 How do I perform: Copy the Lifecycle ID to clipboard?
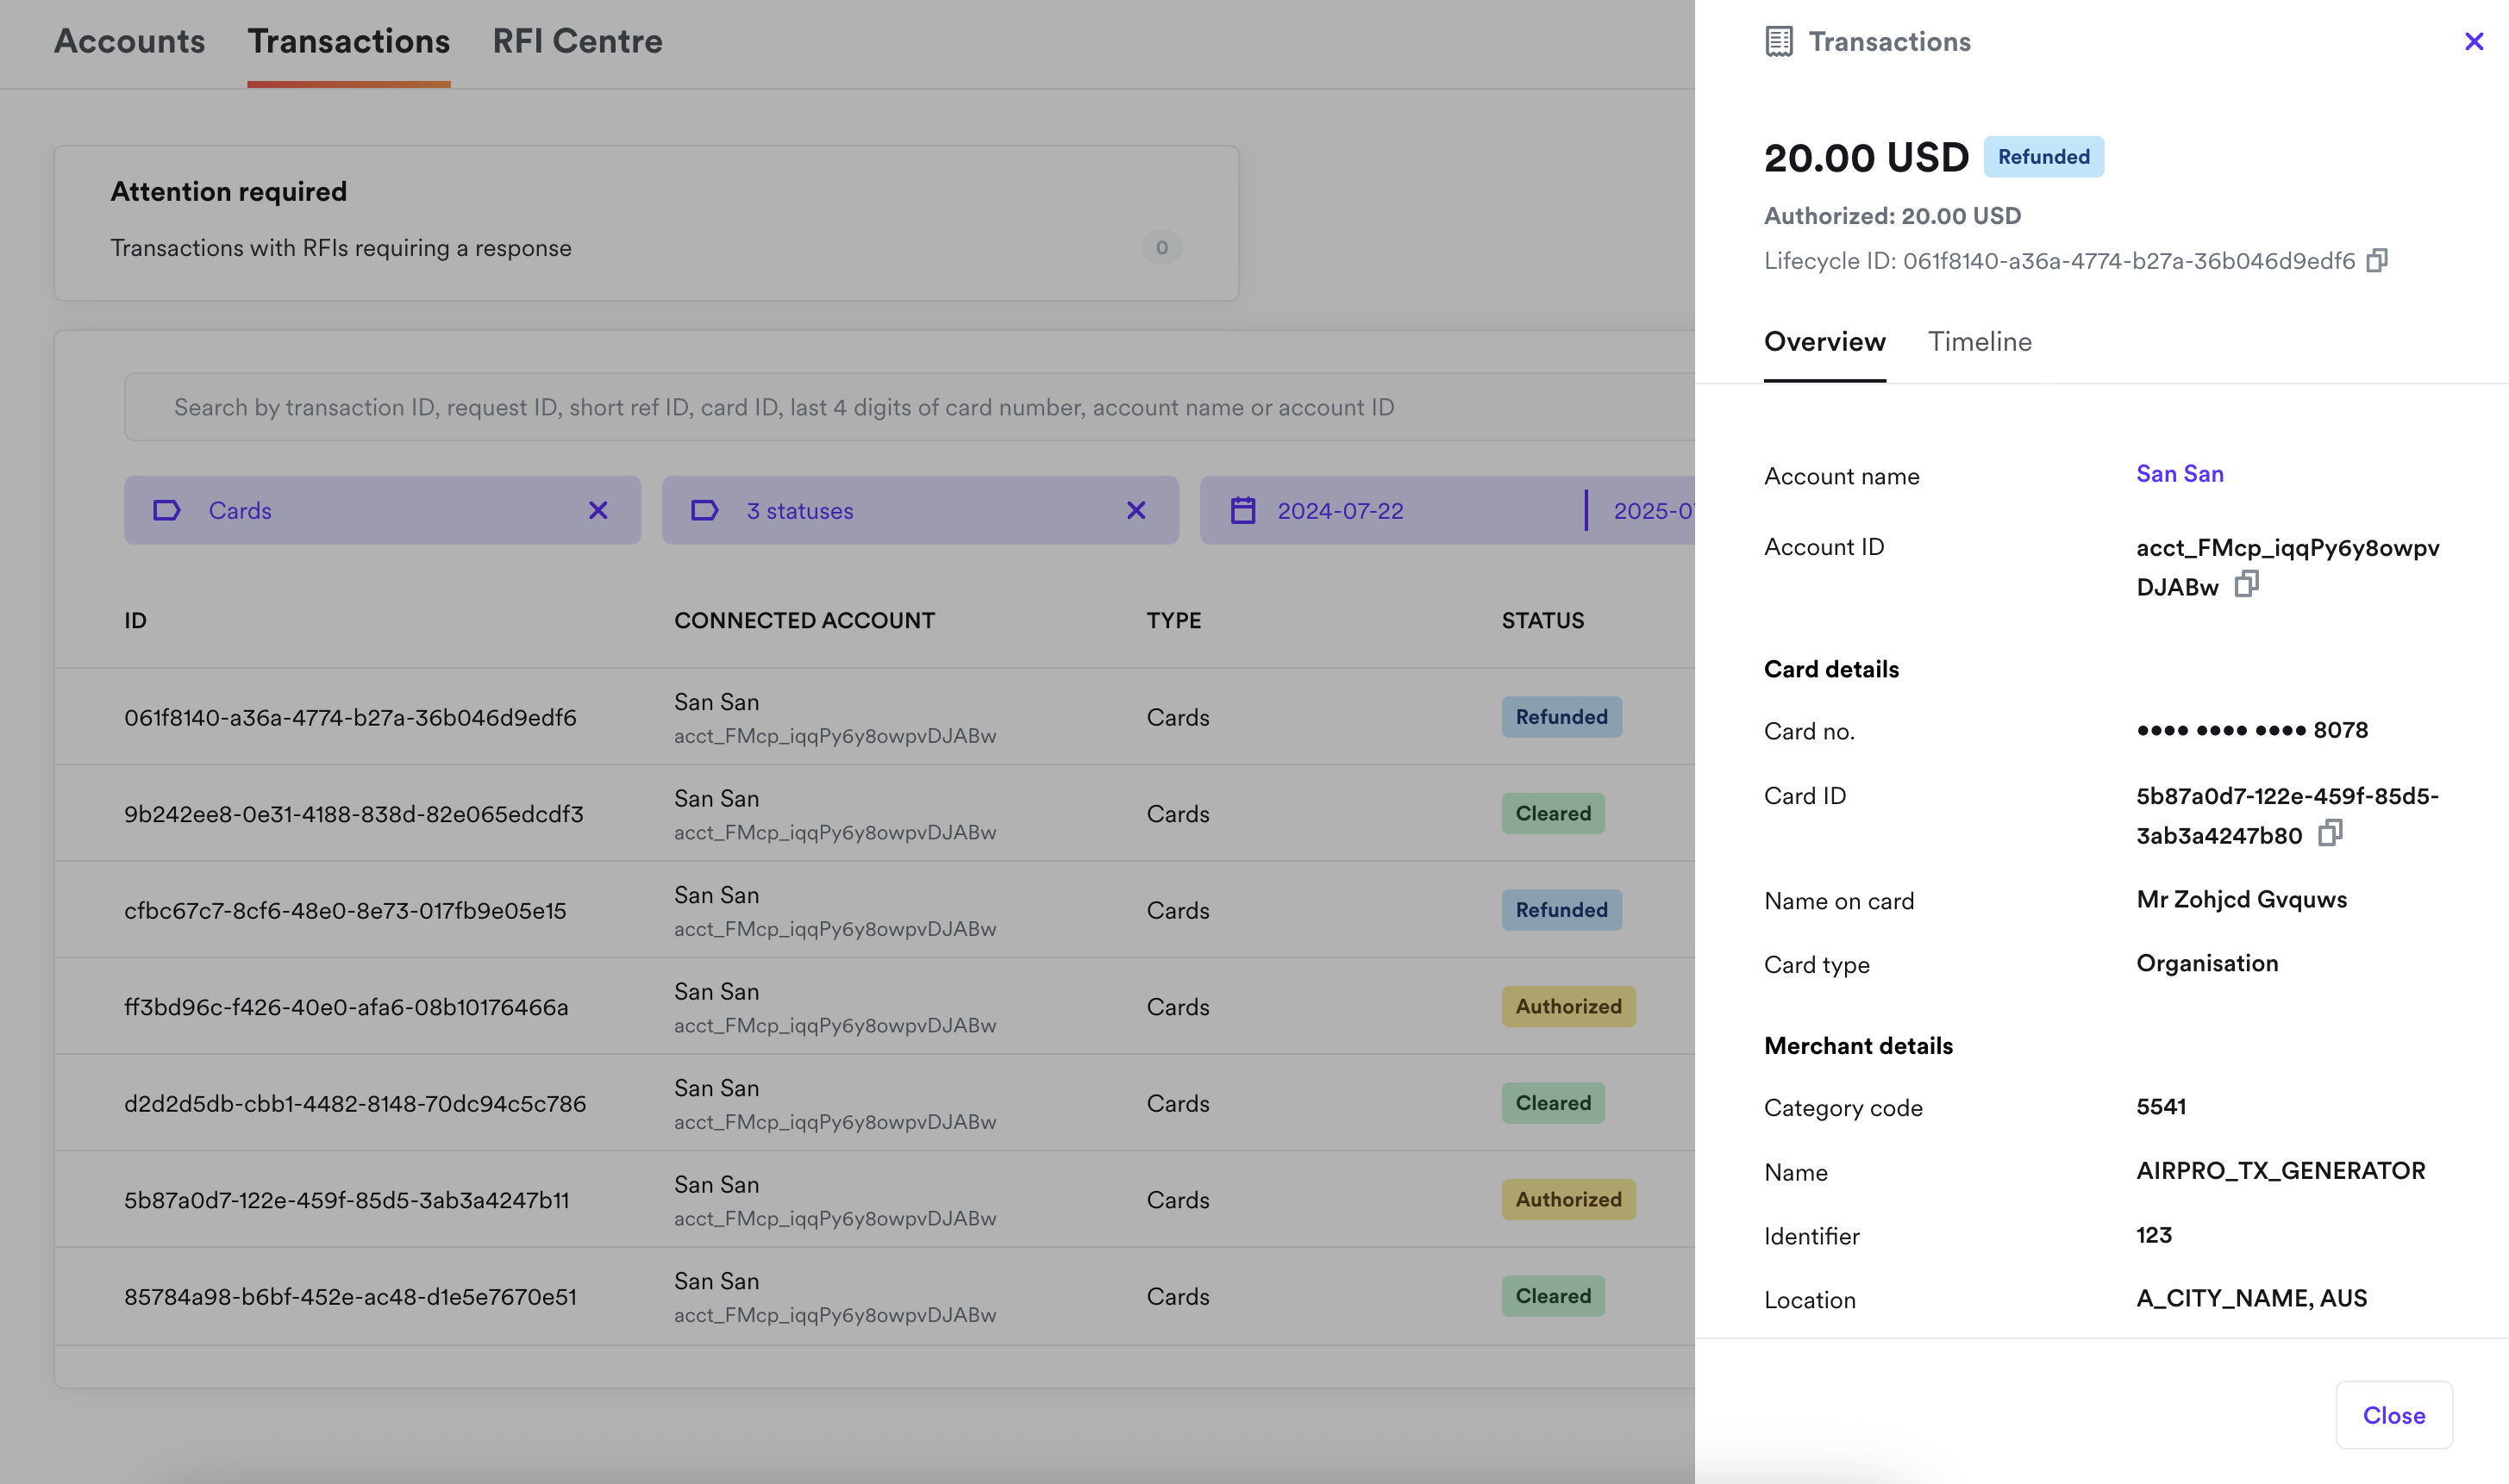point(2377,261)
